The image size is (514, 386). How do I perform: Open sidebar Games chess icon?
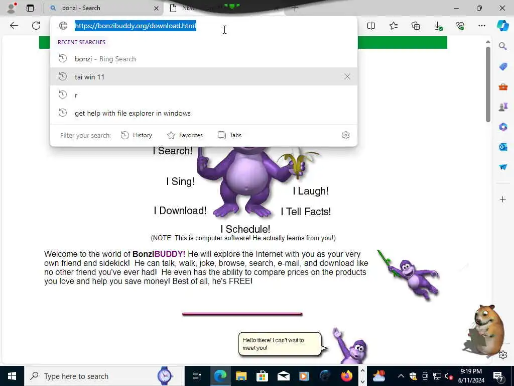pyautogui.click(x=503, y=107)
